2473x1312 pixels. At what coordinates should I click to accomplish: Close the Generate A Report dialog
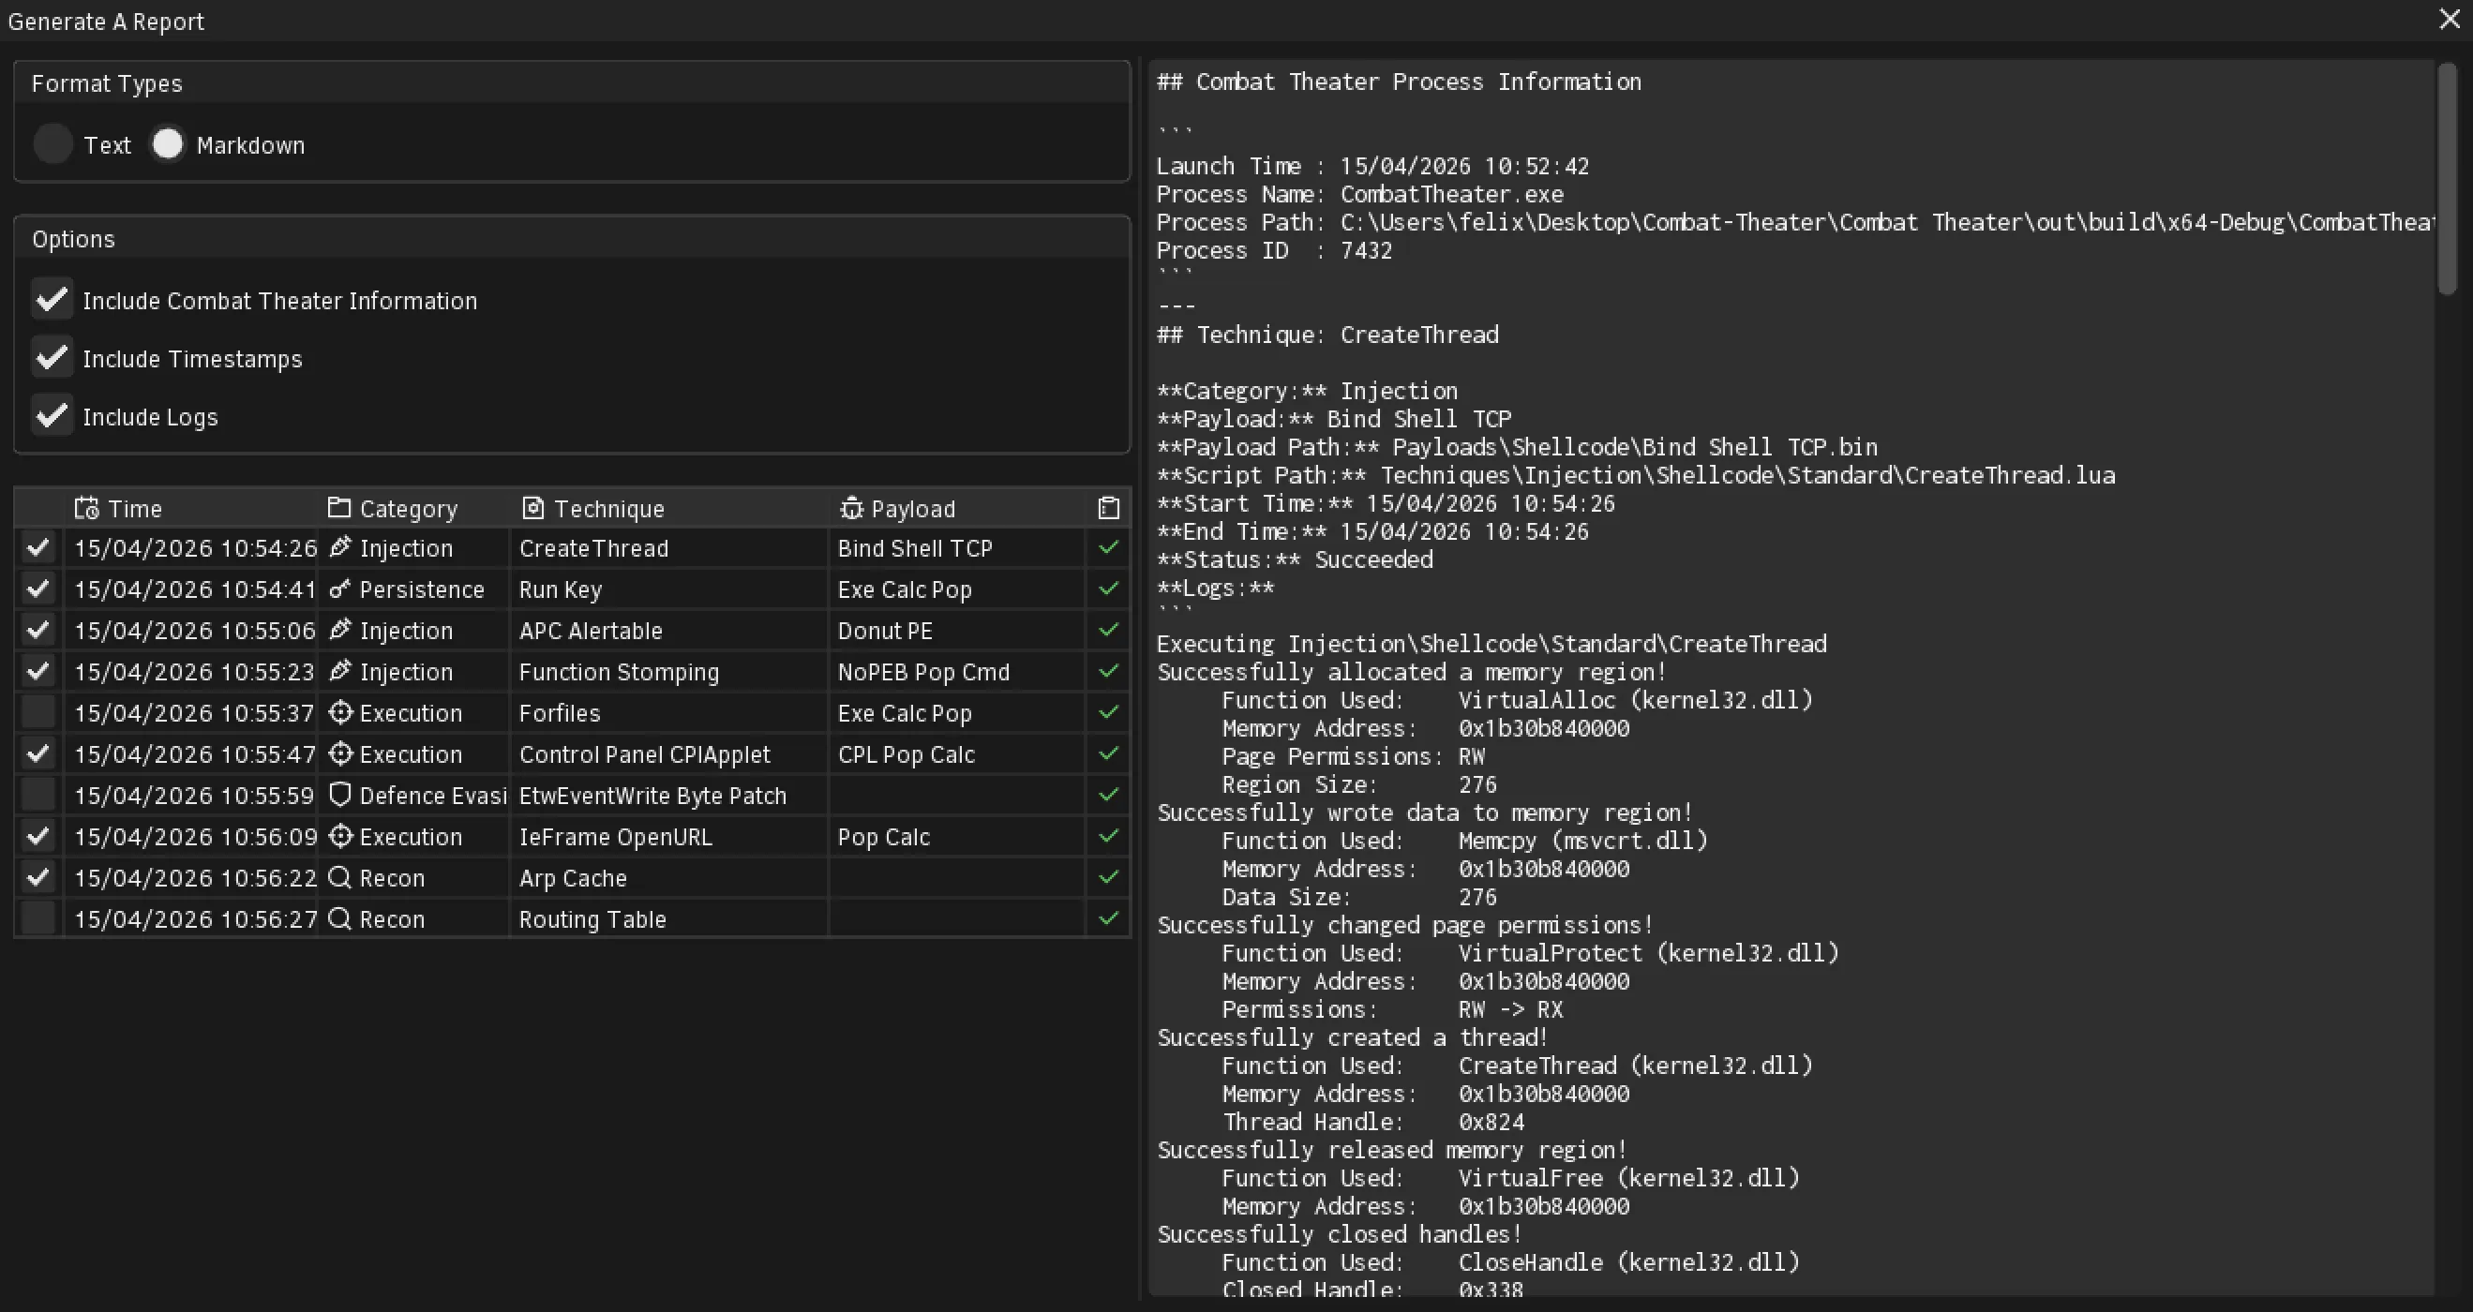pyautogui.click(x=2449, y=19)
